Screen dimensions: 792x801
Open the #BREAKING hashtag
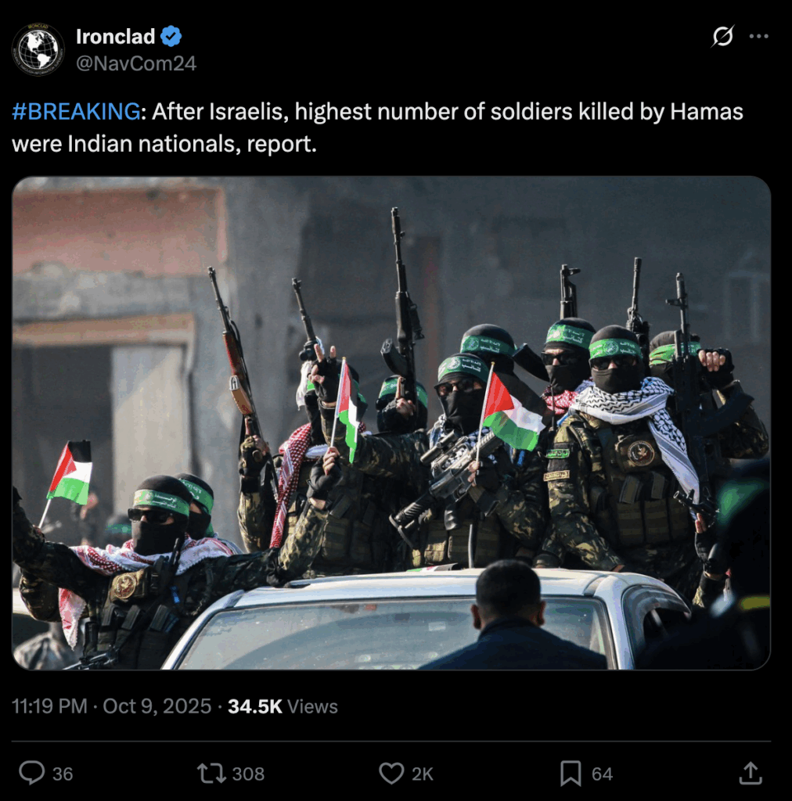click(76, 111)
